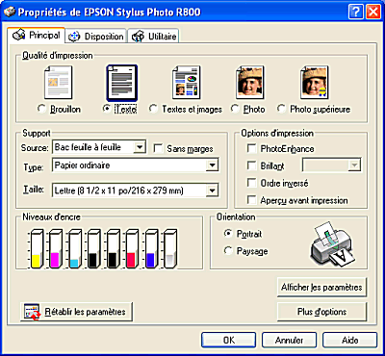Open the Utilitaire tab
The image size is (385, 356).
point(154,37)
